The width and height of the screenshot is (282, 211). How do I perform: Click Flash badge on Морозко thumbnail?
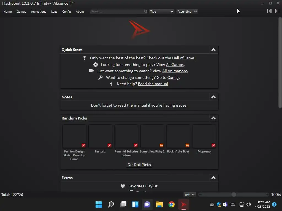tap(213, 145)
